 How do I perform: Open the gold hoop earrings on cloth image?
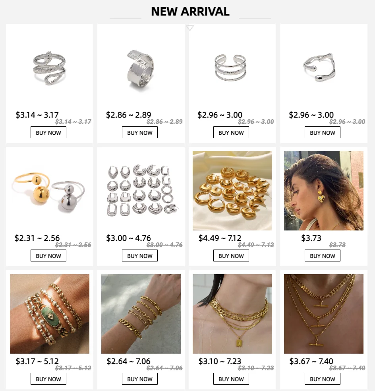[232, 191]
